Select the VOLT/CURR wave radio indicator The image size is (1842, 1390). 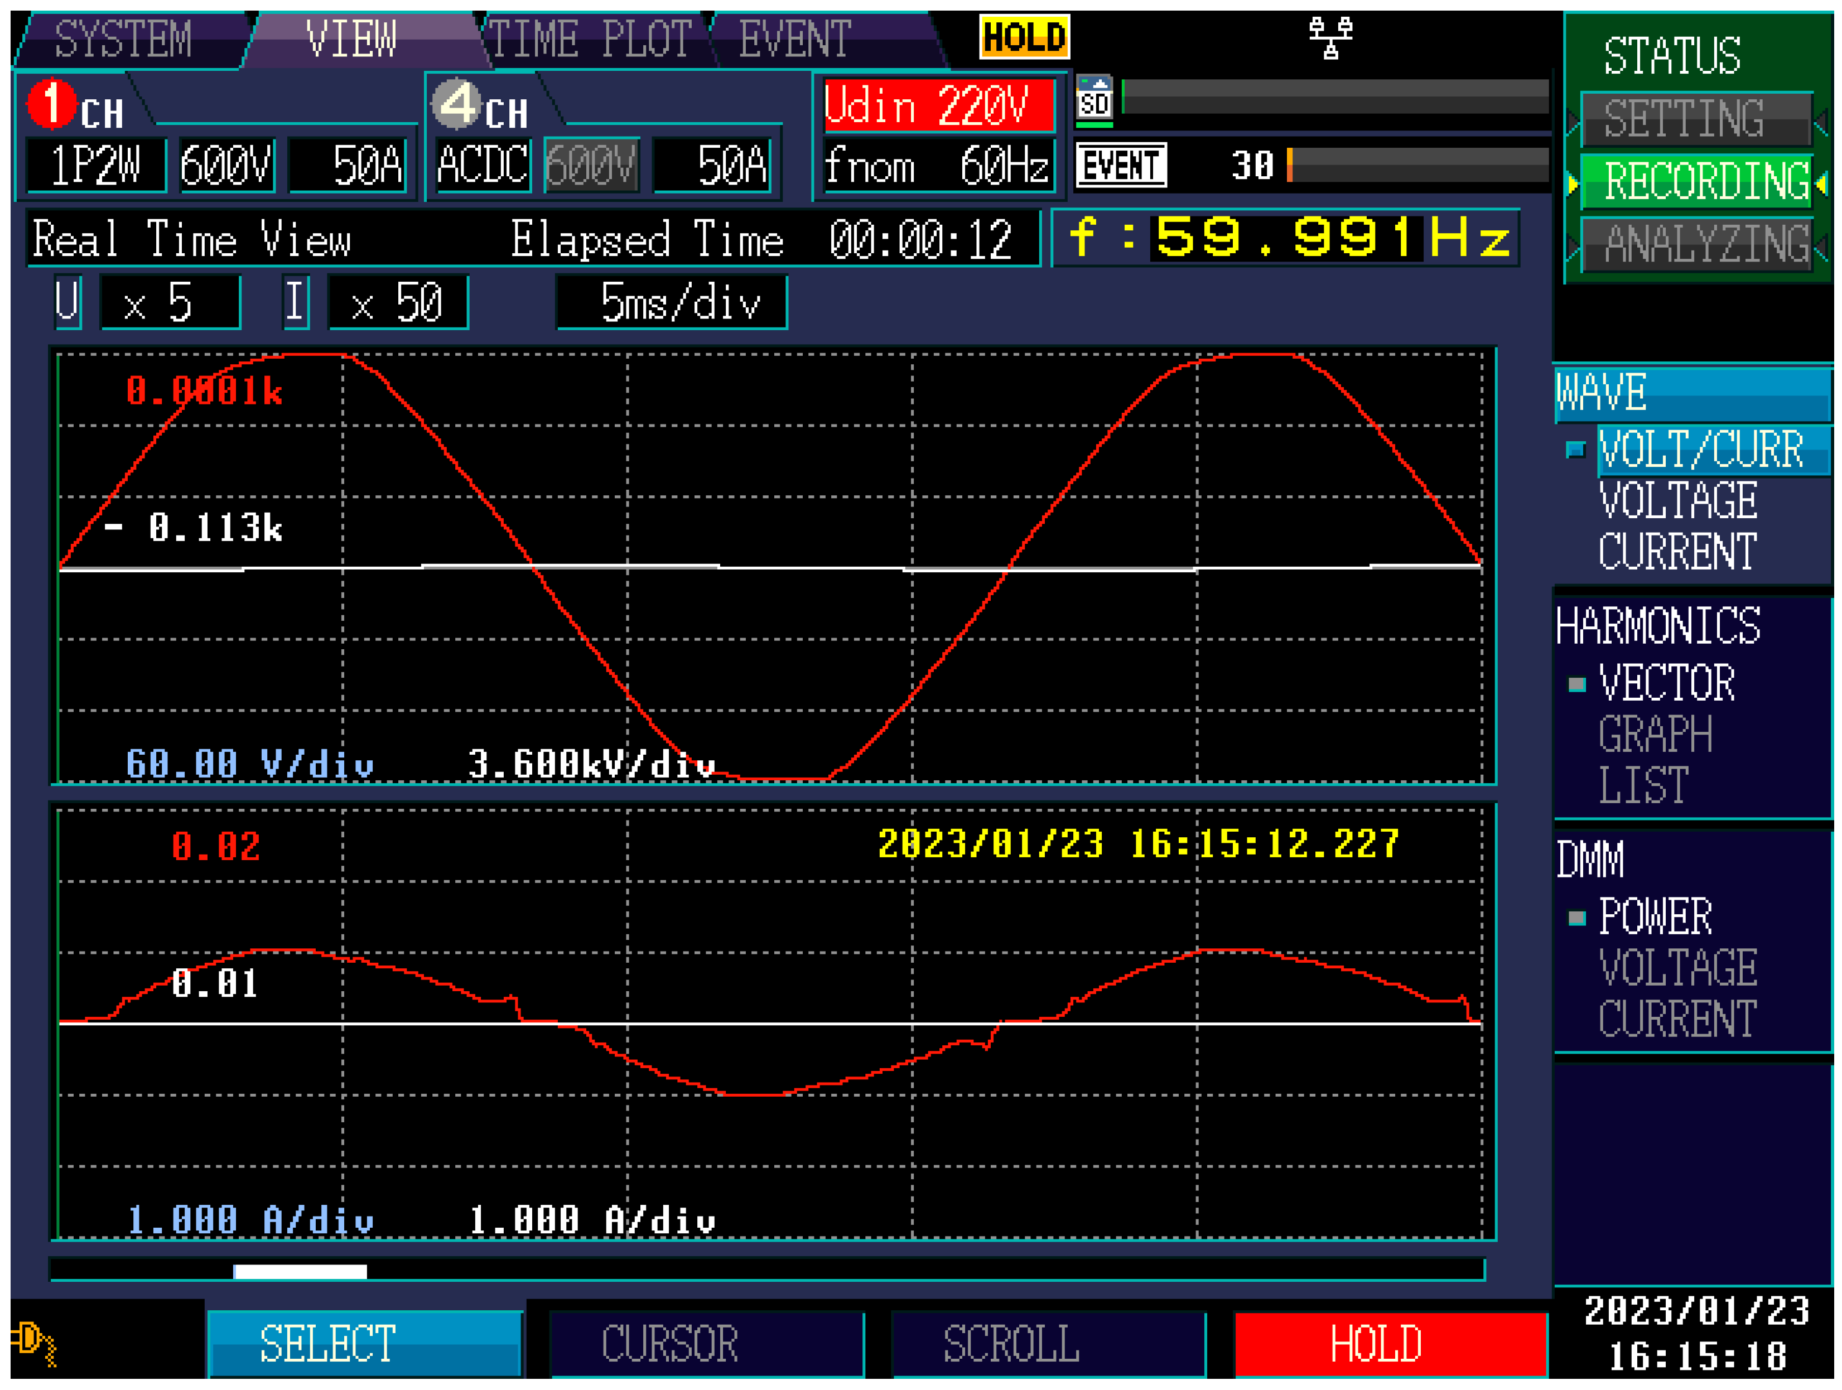tap(1575, 451)
